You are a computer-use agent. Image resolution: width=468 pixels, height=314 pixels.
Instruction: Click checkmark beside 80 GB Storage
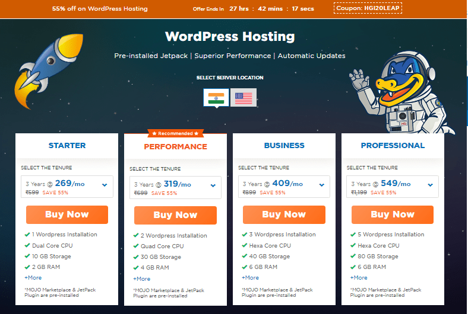click(353, 256)
